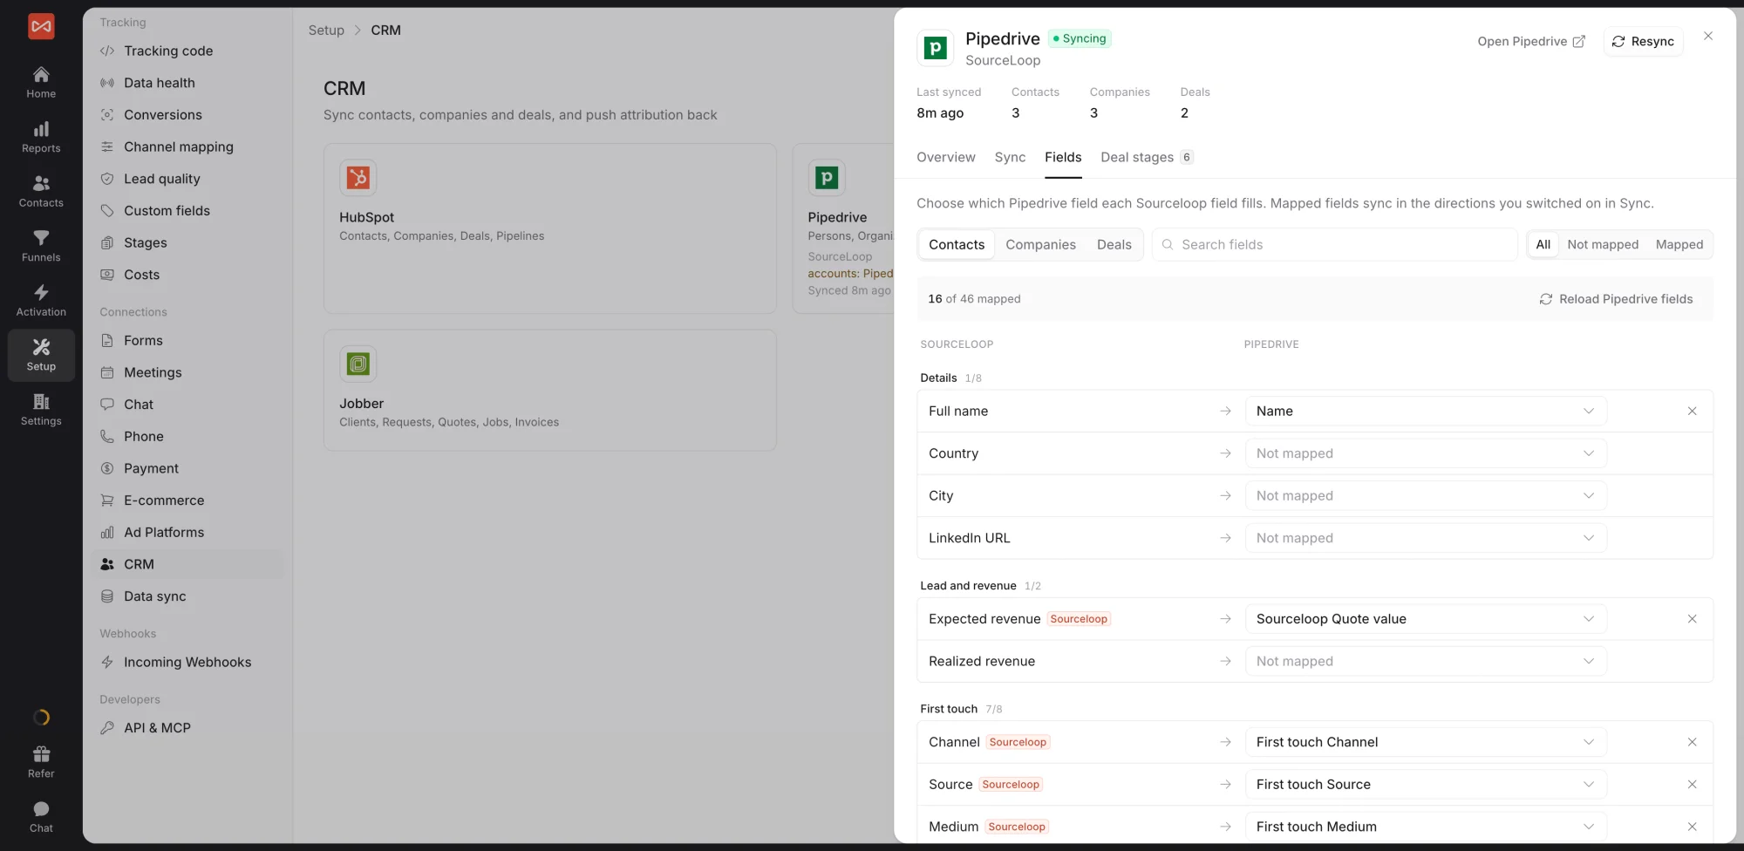1744x851 pixels.
Task: Switch to the Sync tab
Action: coord(1010,157)
